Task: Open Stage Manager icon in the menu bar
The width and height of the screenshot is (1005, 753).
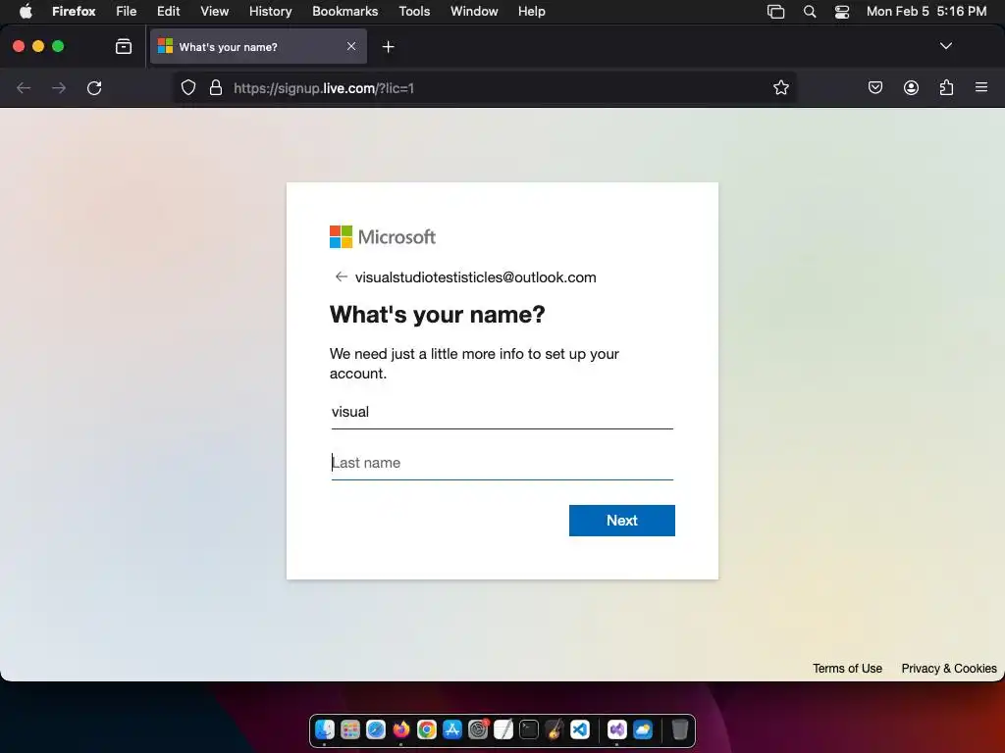Action: click(775, 11)
